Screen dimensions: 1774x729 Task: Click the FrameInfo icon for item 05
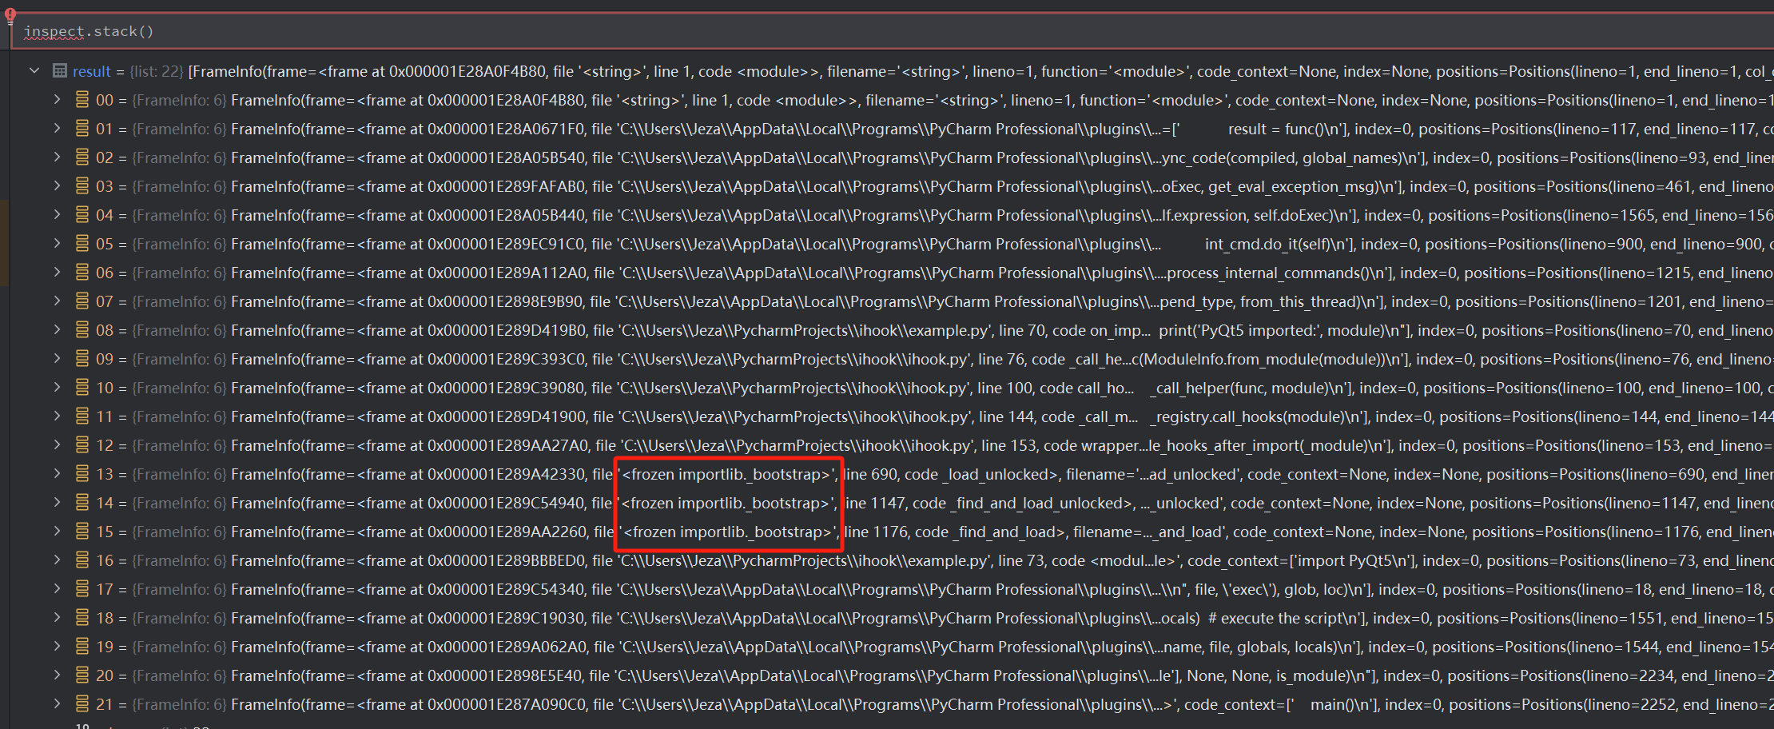(x=82, y=244)
